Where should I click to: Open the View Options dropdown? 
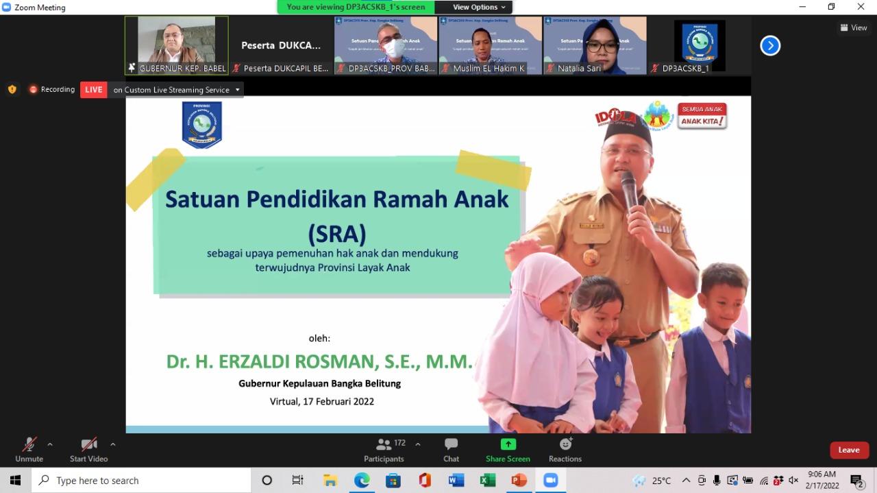click(x=475, y=7)
